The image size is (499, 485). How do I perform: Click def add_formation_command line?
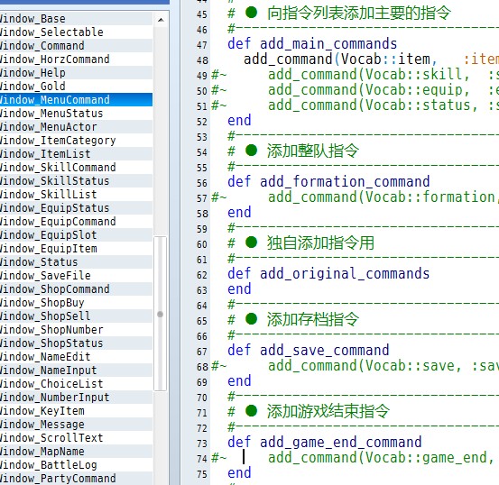coord(328,181)
